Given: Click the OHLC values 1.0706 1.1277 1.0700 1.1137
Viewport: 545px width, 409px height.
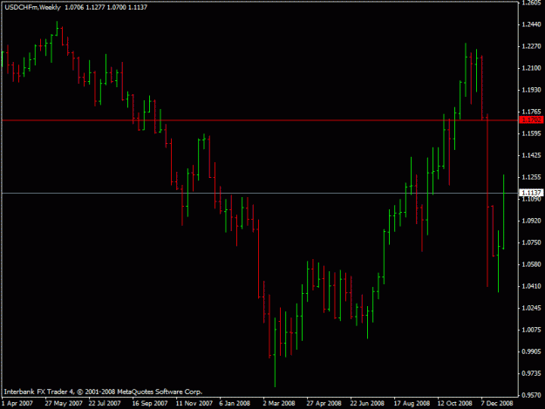Looking at the screenshot, I should (106, 7).
